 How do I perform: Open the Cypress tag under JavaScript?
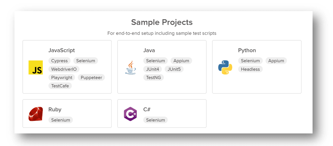[59, 61]
